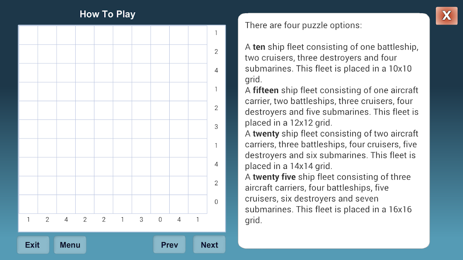Click the last row clue number 0
463x260 pixels.
pyautogui.click(x=216, y=202)
